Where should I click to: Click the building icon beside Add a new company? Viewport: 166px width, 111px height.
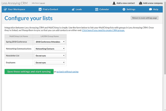coord(141,3)
